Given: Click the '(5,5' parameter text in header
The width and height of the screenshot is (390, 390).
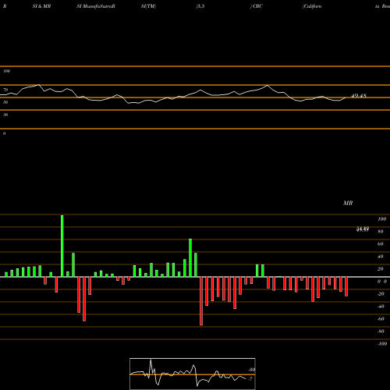Looking at the screenshot, I should tap(200, 6).
